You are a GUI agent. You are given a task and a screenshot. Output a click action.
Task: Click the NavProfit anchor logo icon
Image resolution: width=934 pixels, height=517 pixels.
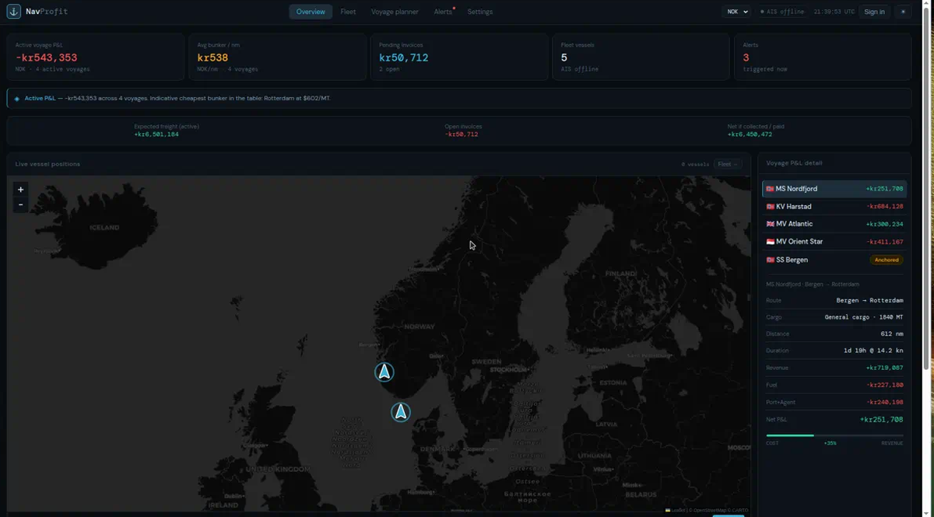coord(13,12)
